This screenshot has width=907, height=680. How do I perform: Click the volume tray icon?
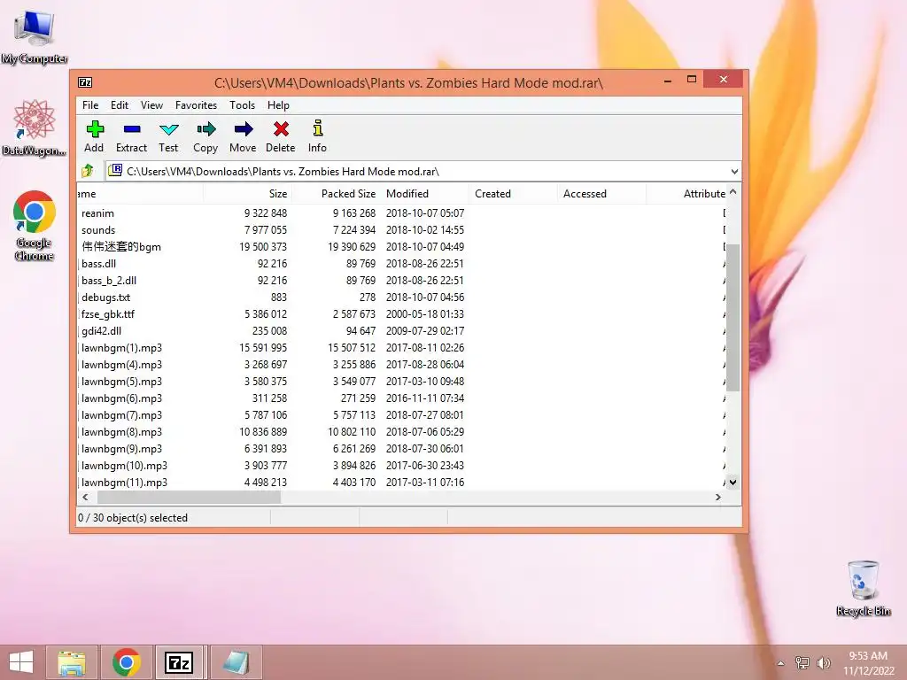pos(824,662)
